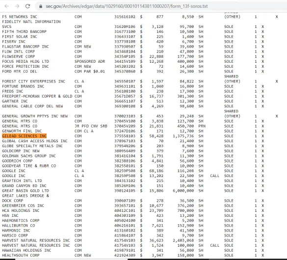This screenshot has height=260, width=287.
Task: Click SPONSORED ADR class text
Action: click(90, 61)
